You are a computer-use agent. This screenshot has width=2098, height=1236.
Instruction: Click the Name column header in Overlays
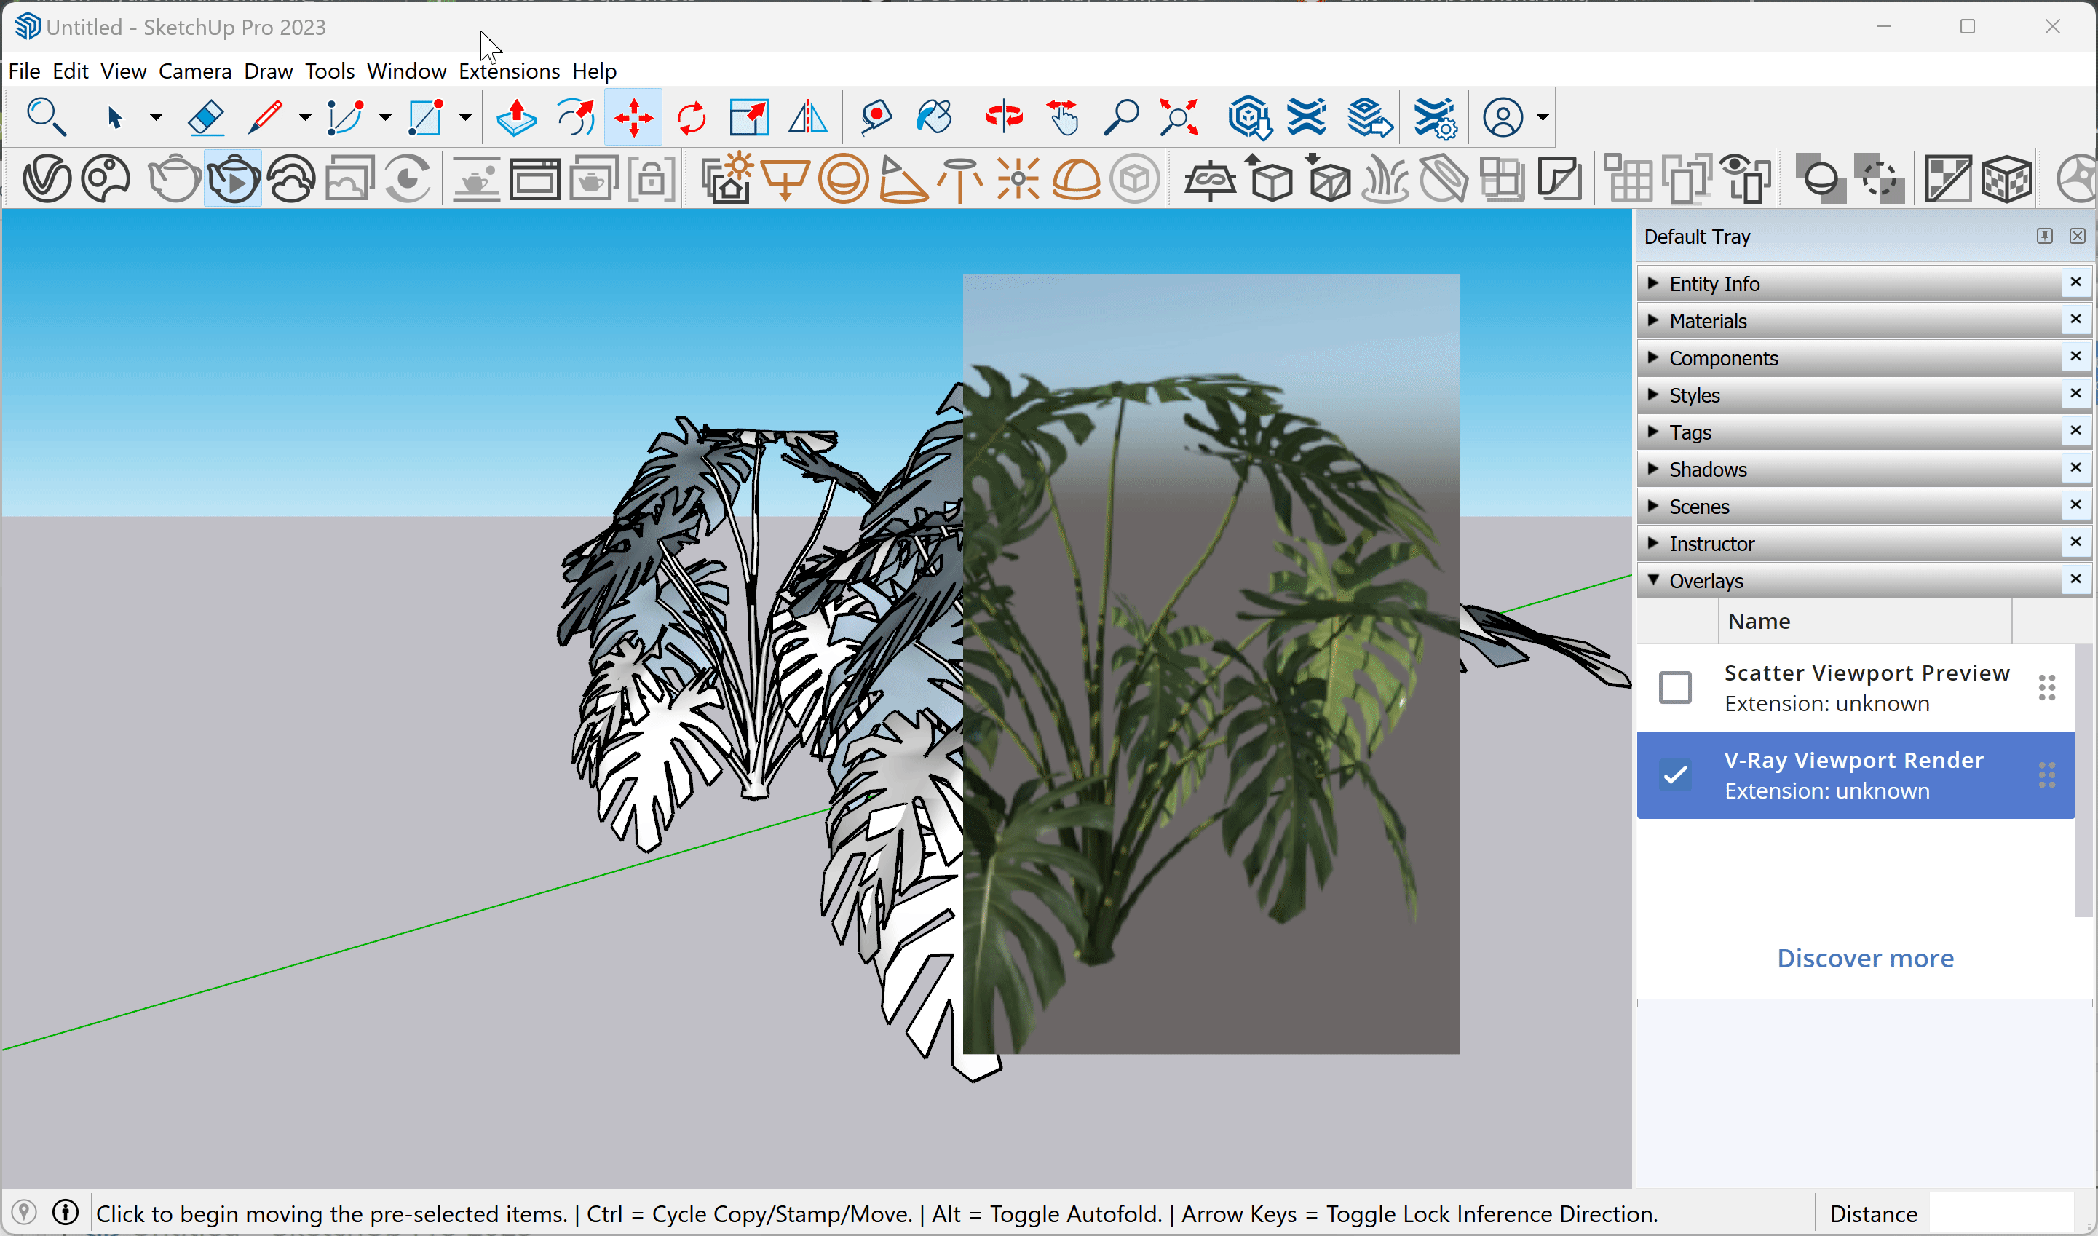[1865, 622]
